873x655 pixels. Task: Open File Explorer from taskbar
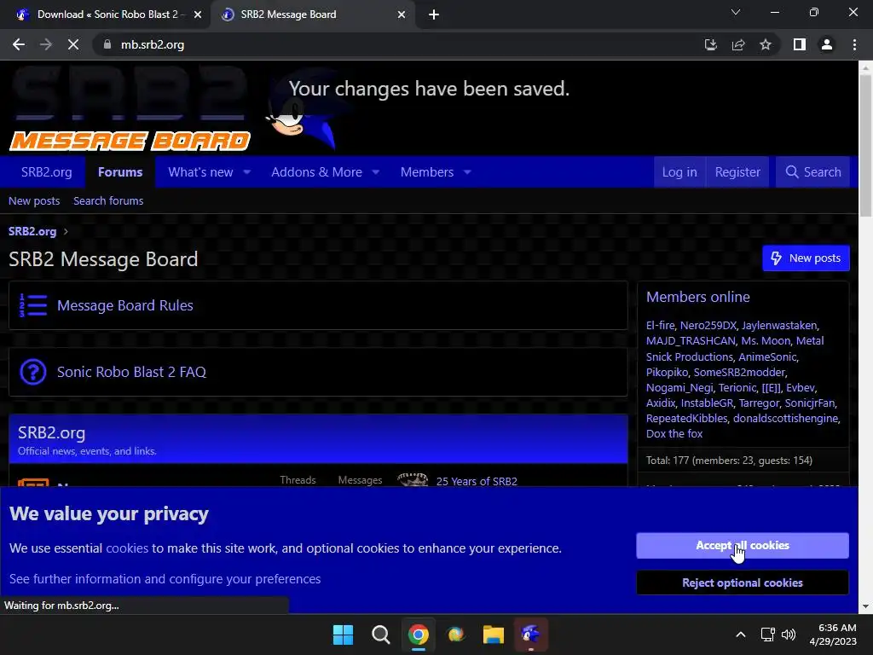coord(494,635)
